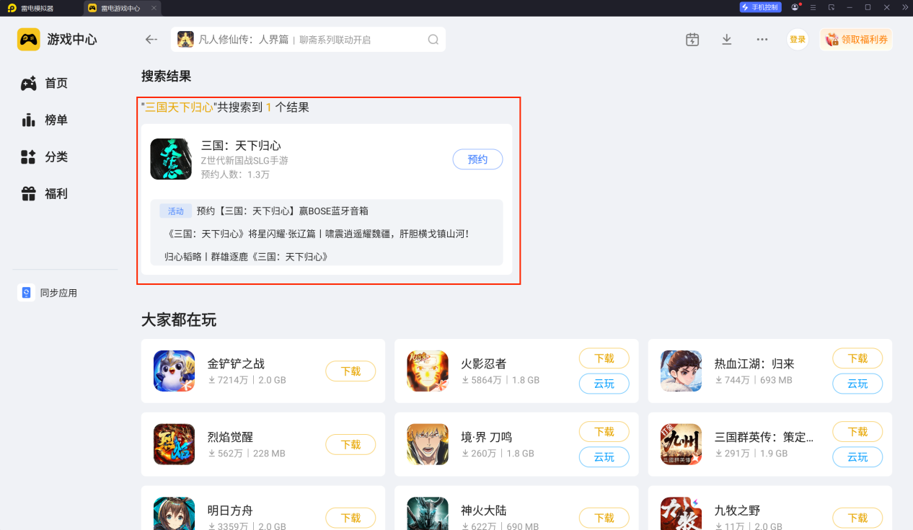The width and height of the screenshot is (913, 530).
Task: Close the 雷电游戏中心 tab
Action: [x=154, y=8]
